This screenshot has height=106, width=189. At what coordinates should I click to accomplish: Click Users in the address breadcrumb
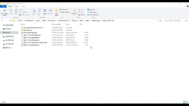click(38, 21)
